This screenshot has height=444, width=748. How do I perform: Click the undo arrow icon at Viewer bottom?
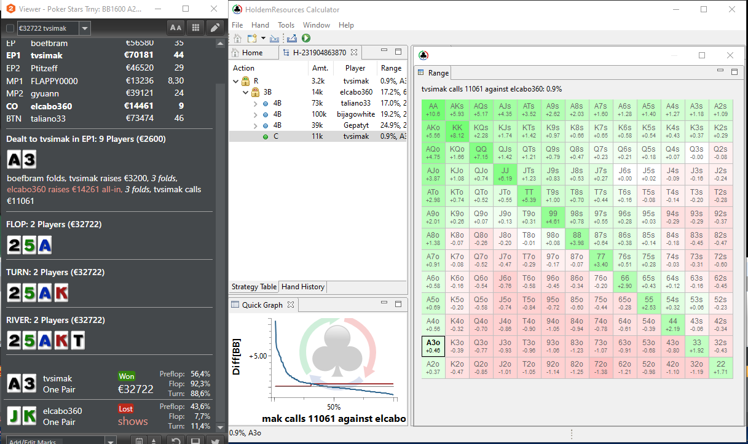click(176, 440)
